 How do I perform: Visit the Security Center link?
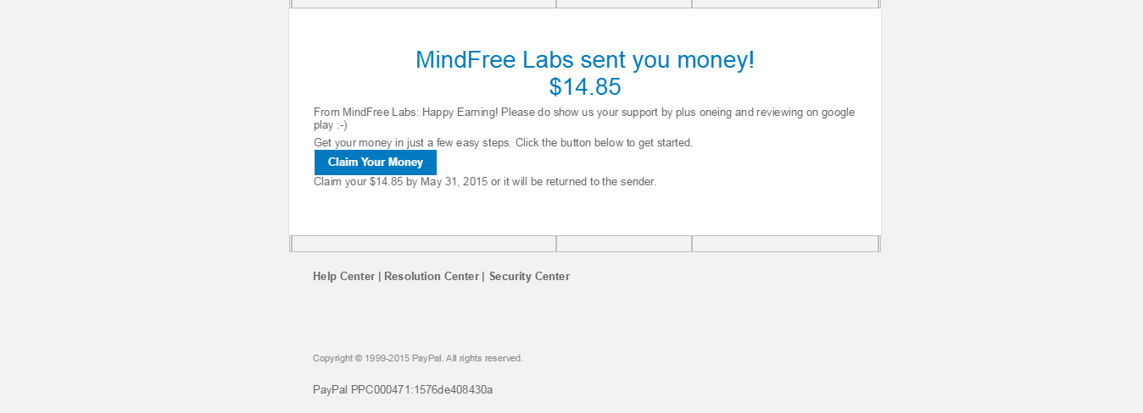529,277
